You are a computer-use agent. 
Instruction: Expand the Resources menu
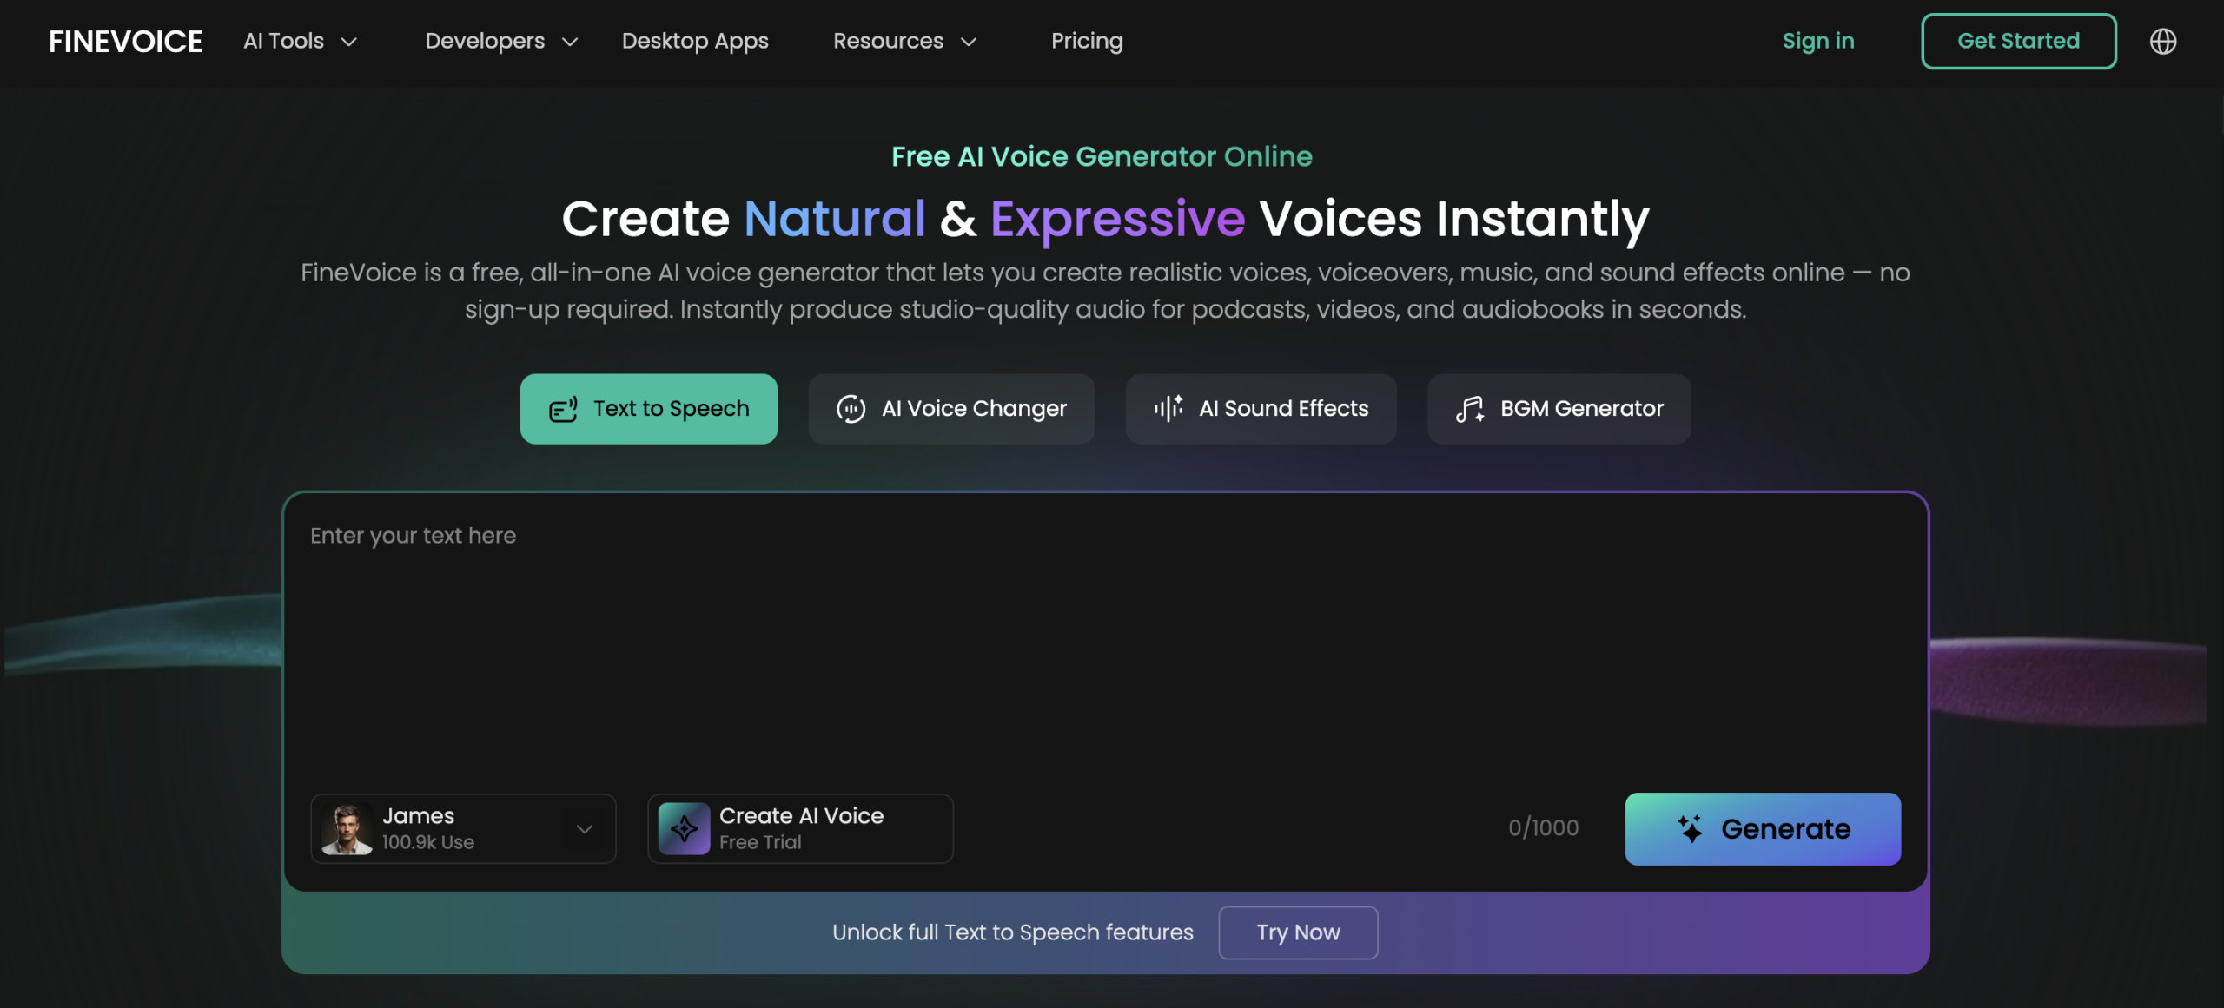click(905, 41)
